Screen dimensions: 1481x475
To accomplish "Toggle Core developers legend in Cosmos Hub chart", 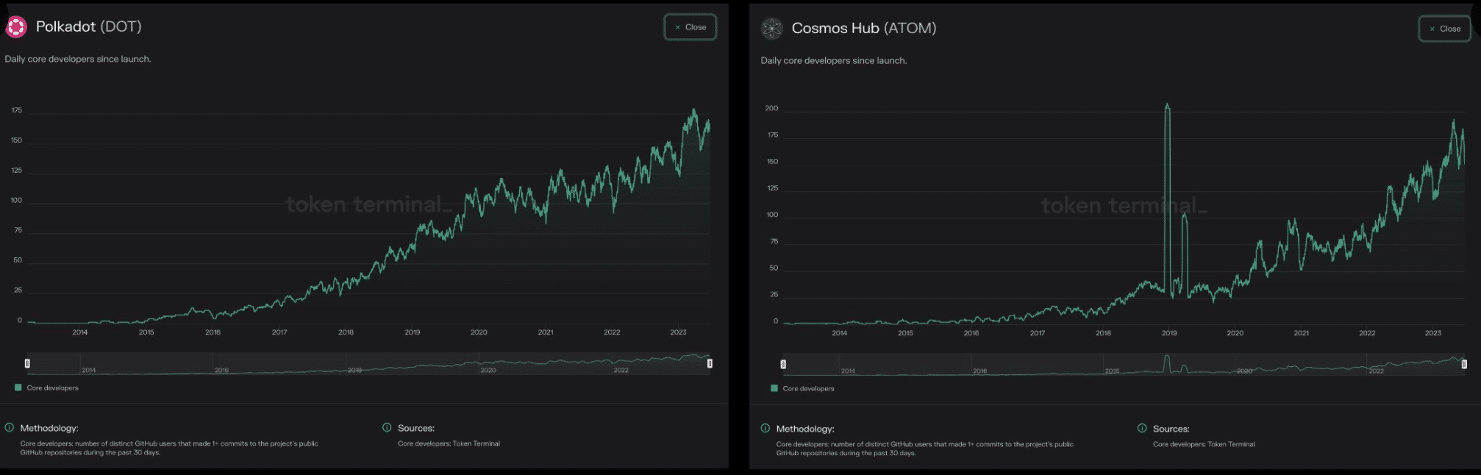I will (802, 388).
